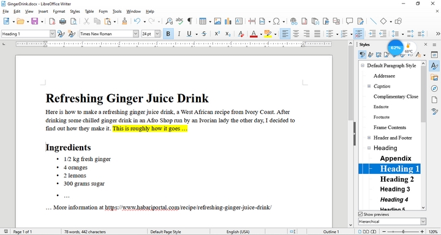441x235 pixels.
Task: Open Find and Replace
Action: pyautogui.click(x=169, y=21)
